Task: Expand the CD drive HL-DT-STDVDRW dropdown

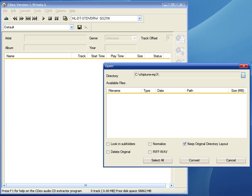Action: coord(139,18)
